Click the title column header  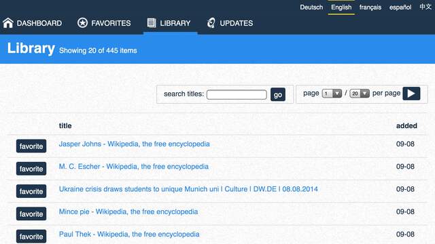click(65, 125)
